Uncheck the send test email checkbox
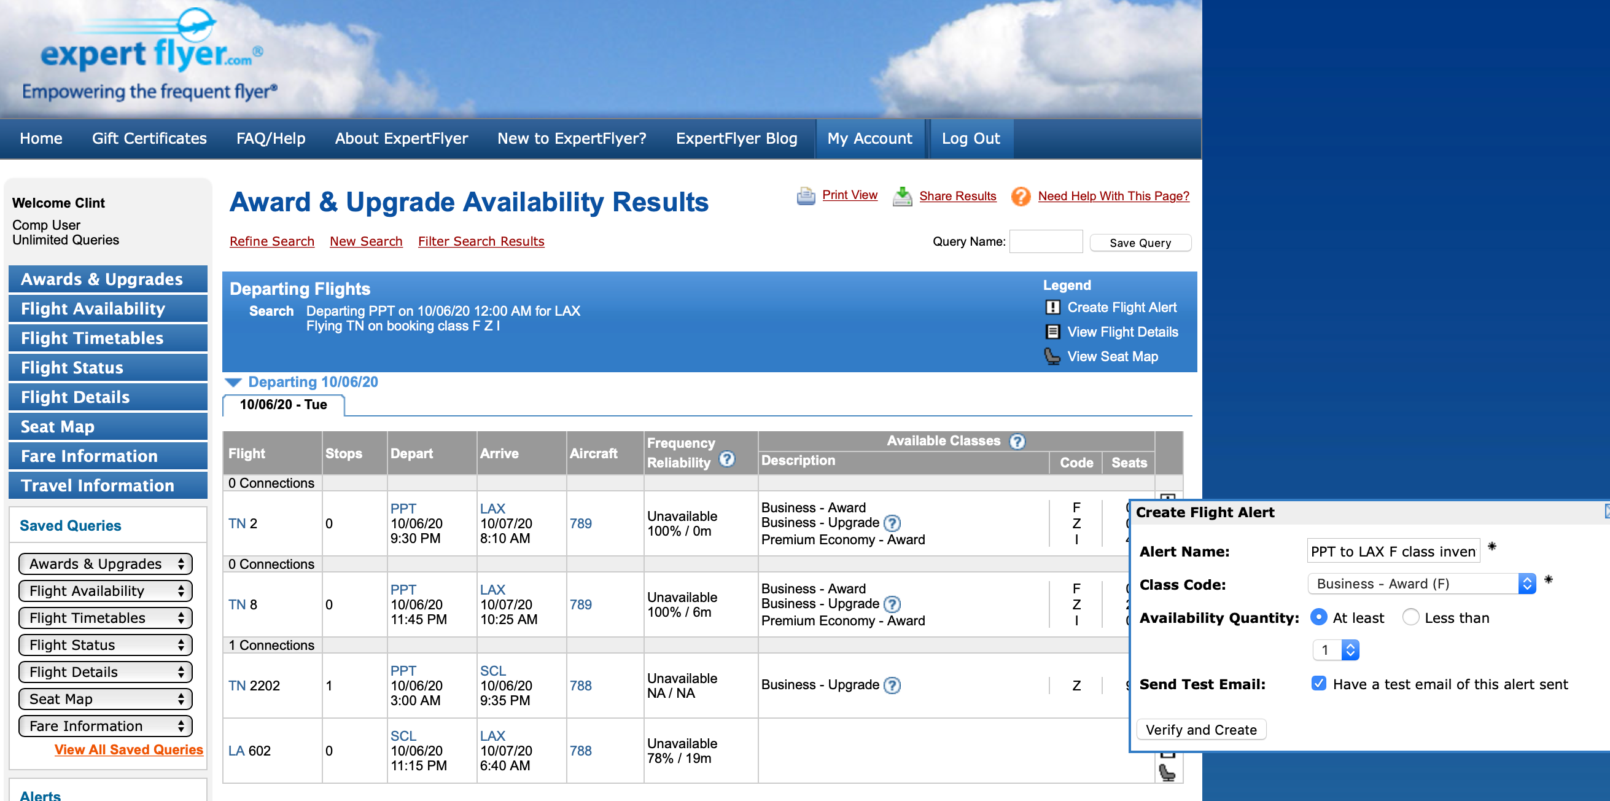Image resolution: width=1610 pixels, height=801 pixels. (x=1318, y=684)
